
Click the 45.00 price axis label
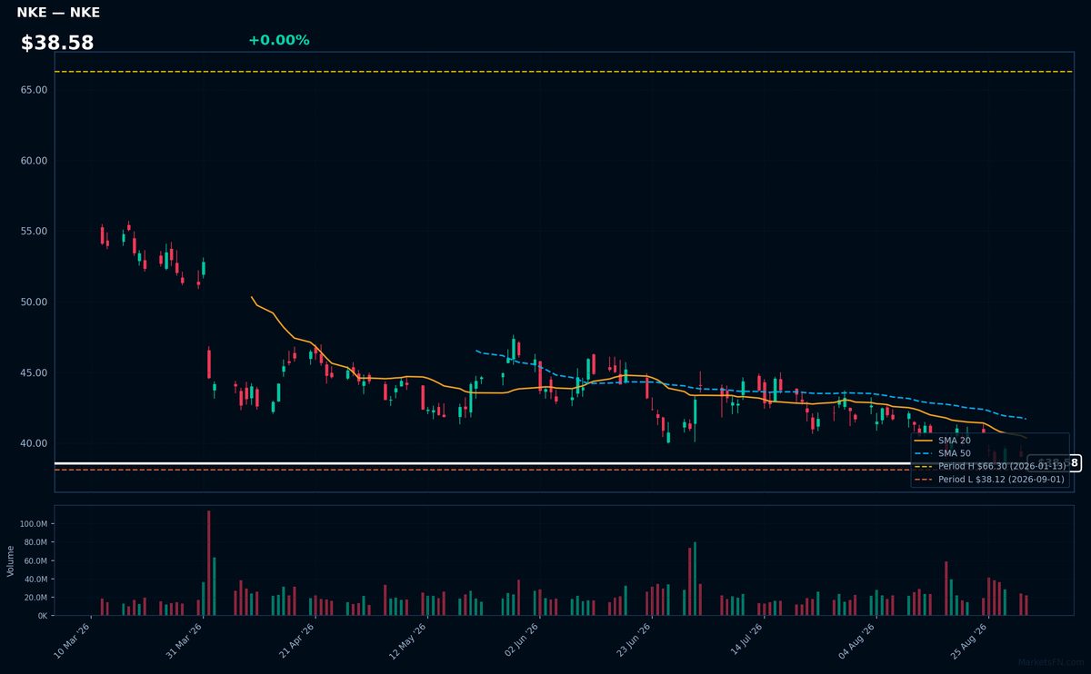point(34,372)
